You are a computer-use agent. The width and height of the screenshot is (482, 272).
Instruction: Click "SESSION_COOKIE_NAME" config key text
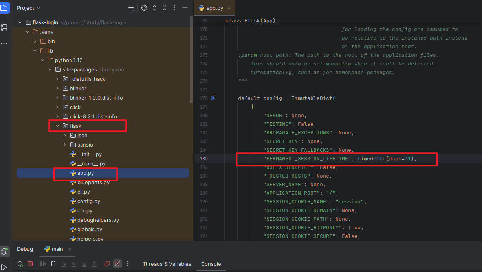click(x=296, y=202)
